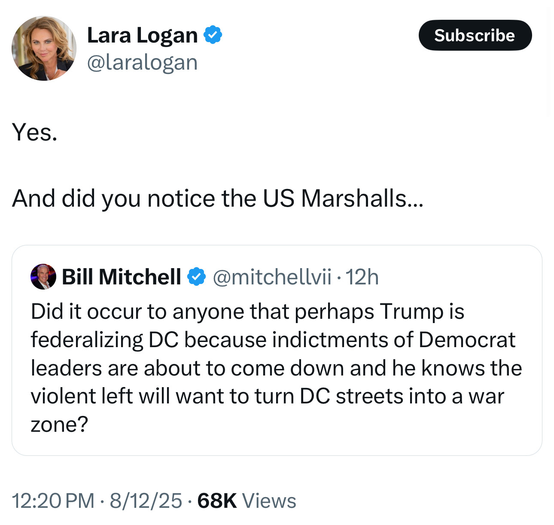Open the @mitchellvii handle
Viewport: 554px width, 525px height.
click(x=272, y=277)
